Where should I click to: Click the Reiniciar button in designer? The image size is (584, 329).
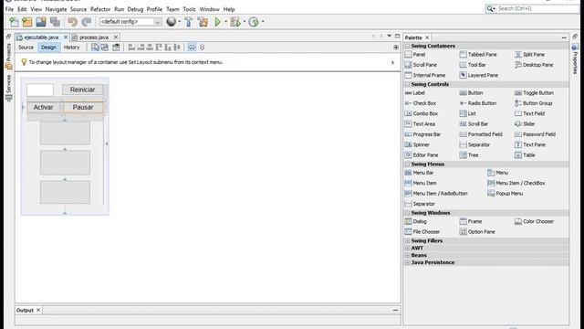(x=83, y=90)
